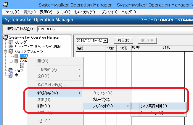Click the キュー queue icon
This screenshot has height=125, width=193.
[11, 75]
